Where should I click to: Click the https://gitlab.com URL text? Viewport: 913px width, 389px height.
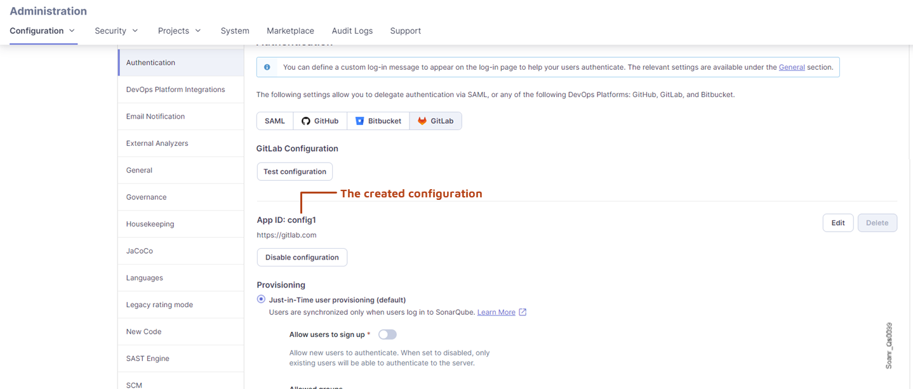[x=286, y=235]
